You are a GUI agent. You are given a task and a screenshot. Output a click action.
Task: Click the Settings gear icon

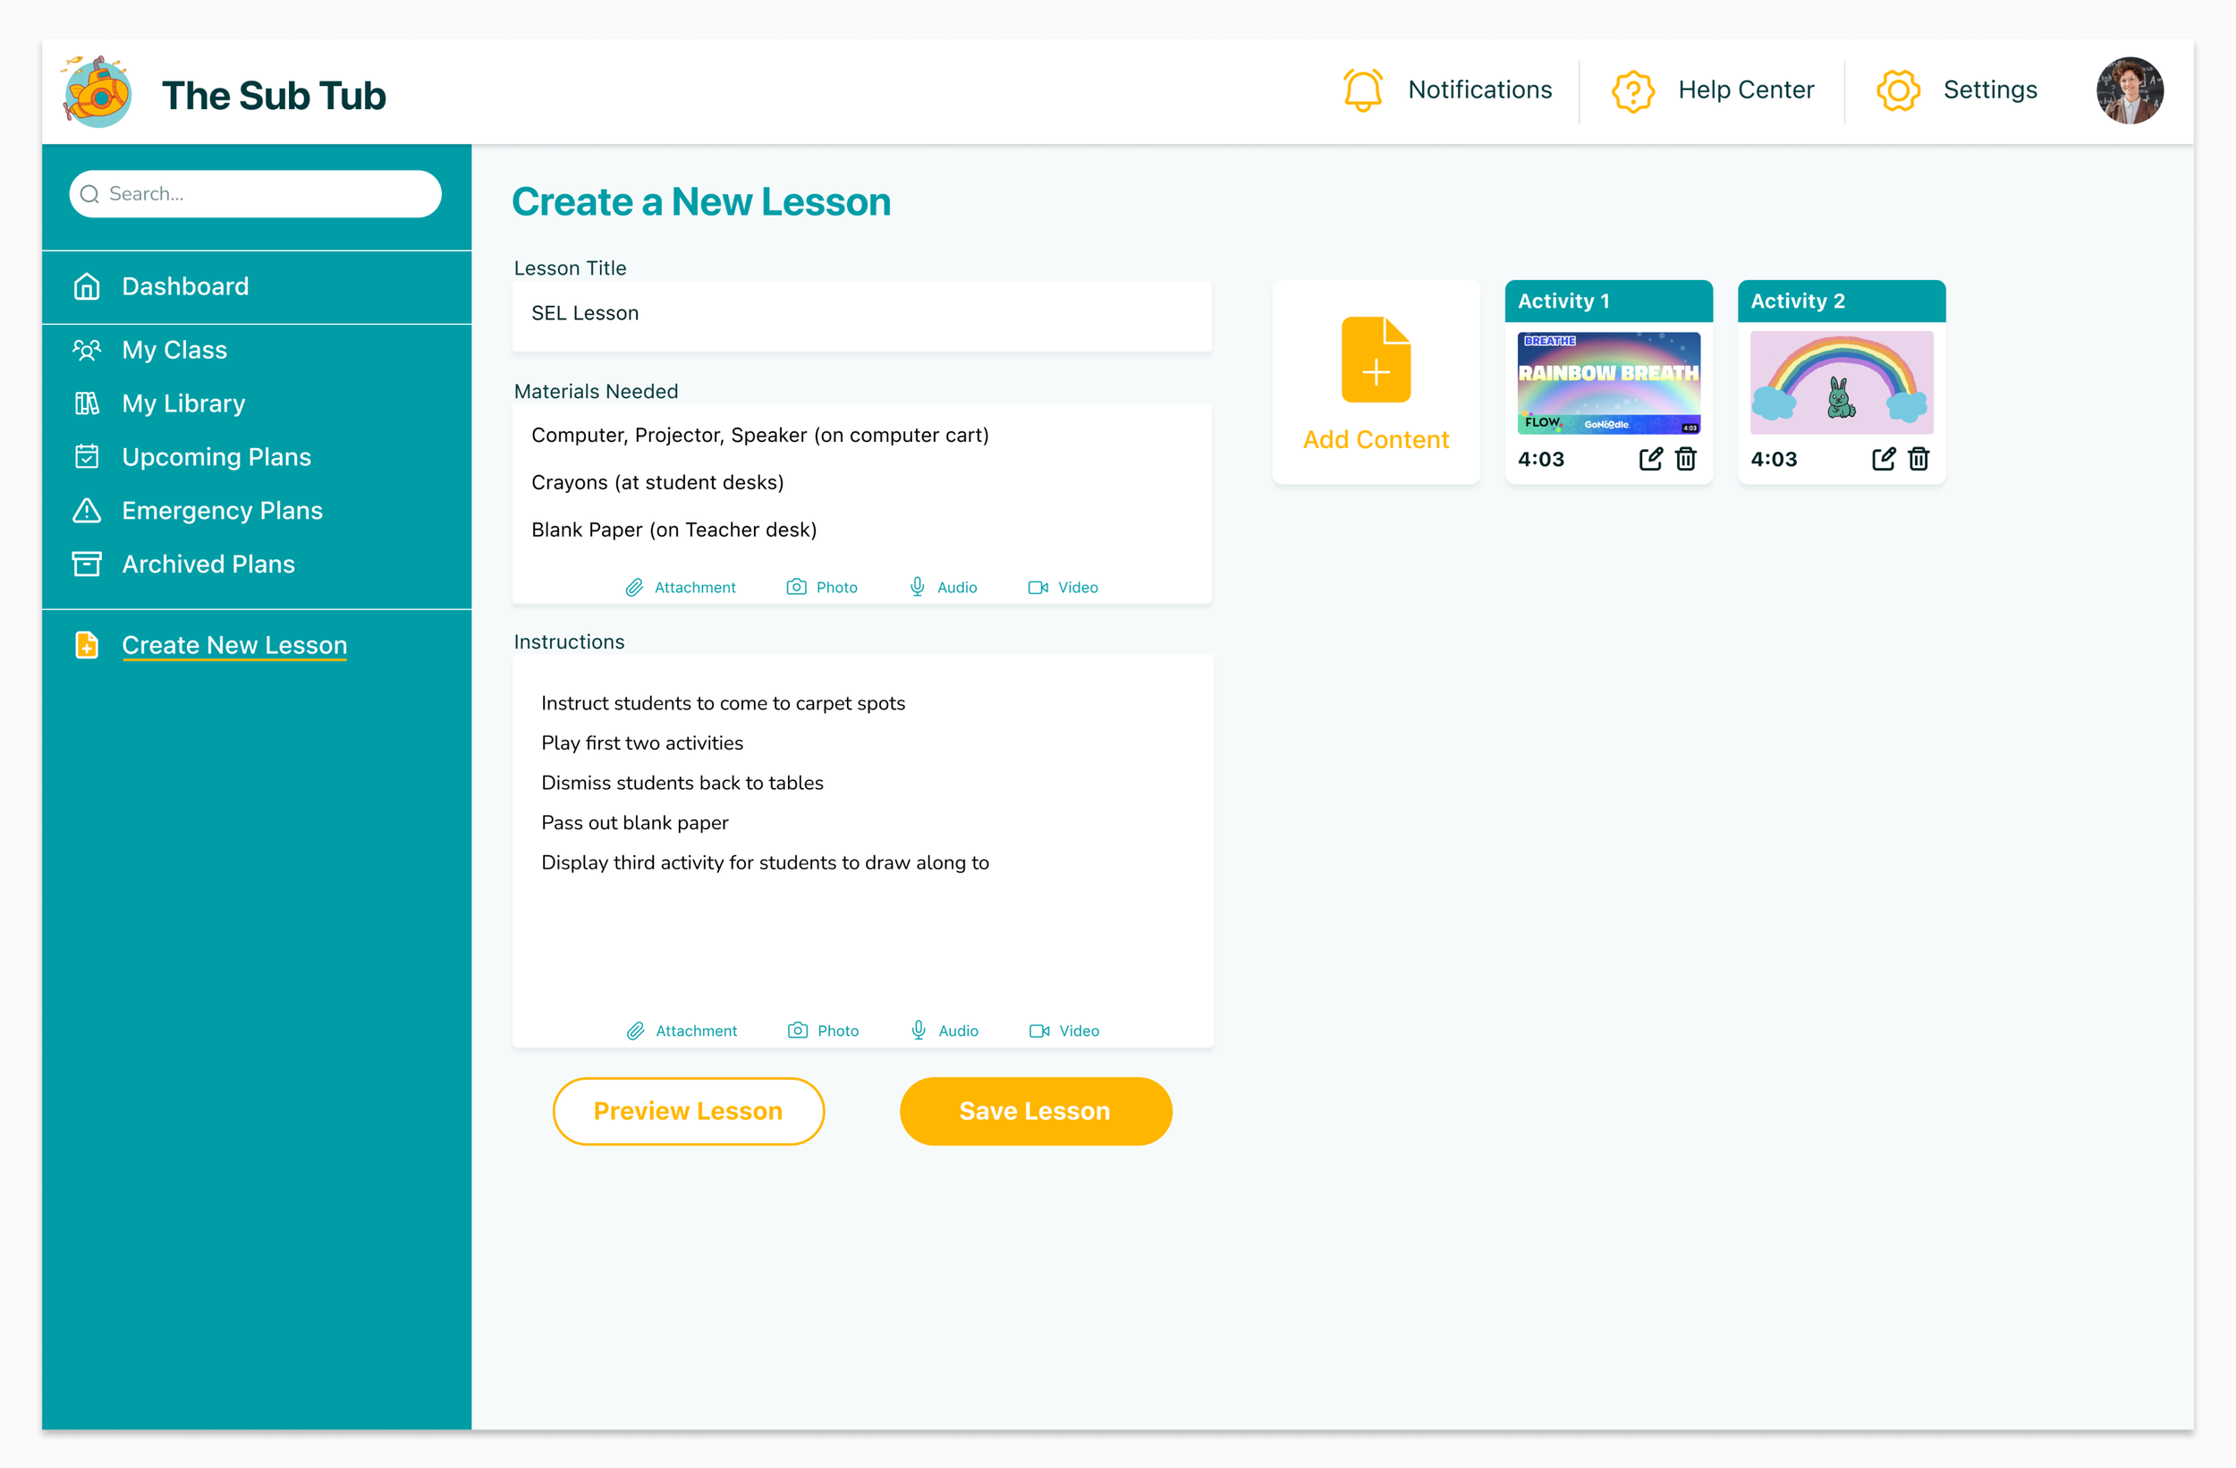[x=1898, y=90]
